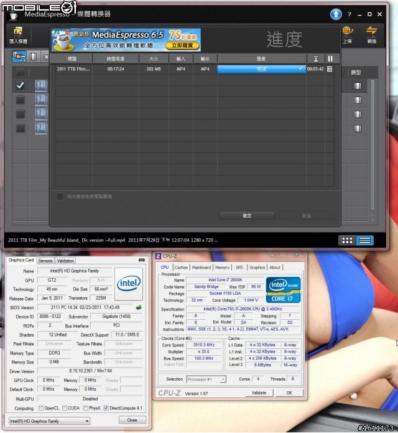The image size is (398, 433).
Task: Click the 取消 (Cancel) button in progress dialog
Action: coord(307,216)
